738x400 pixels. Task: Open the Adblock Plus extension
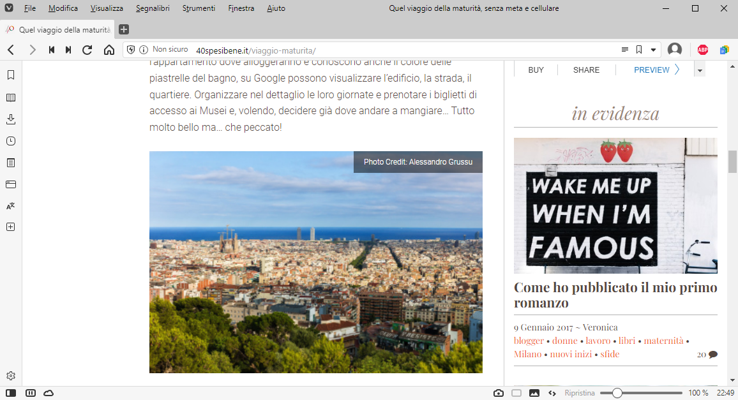(703, 50)
